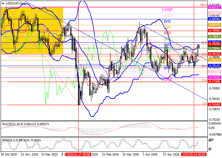Click the 3 Apr 2026 date label

pos(150,154)
